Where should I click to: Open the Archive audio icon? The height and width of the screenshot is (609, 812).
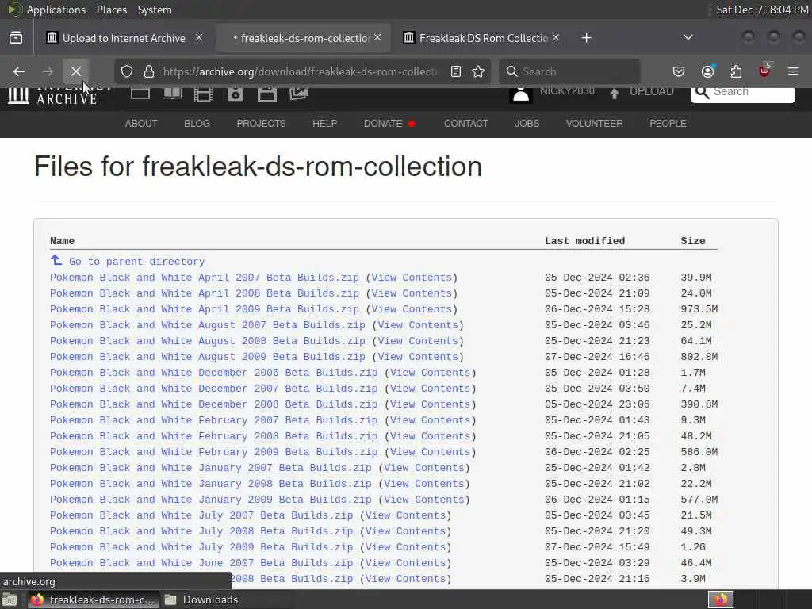pos(235,94)
